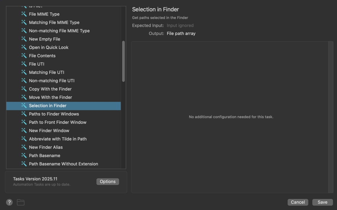Click the Get paths selected in the Finder description
The image size is (337, 210).
pos(160,18)
